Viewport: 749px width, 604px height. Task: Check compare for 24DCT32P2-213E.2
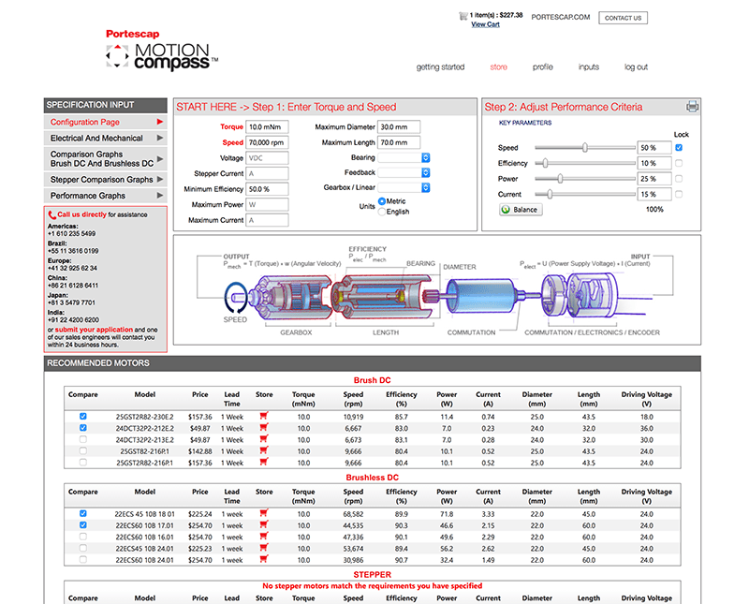83,439
